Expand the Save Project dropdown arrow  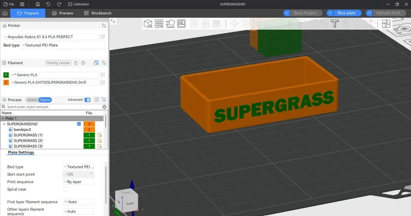287,13
